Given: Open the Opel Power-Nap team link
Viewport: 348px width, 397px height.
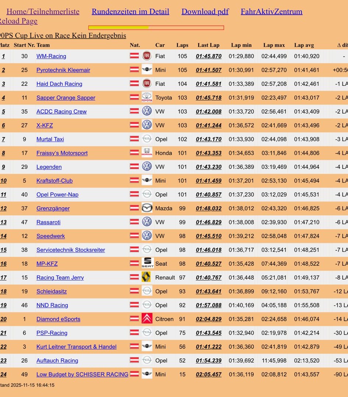Looking at the screenshot, I should click(57, 195).
